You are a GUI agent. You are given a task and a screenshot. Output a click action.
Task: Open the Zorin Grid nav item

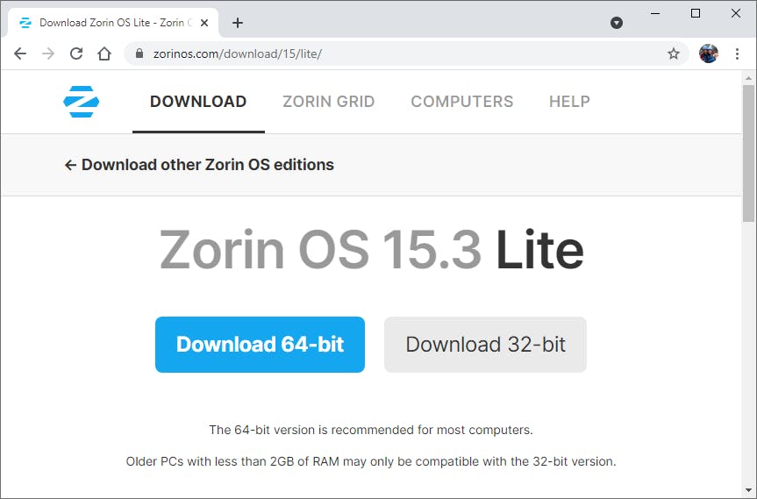point(328,102)
